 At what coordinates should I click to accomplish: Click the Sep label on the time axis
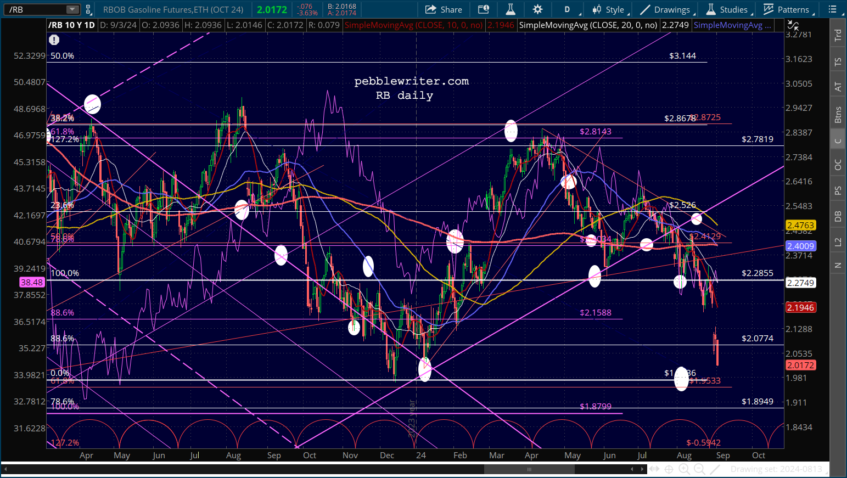point(723,455)
